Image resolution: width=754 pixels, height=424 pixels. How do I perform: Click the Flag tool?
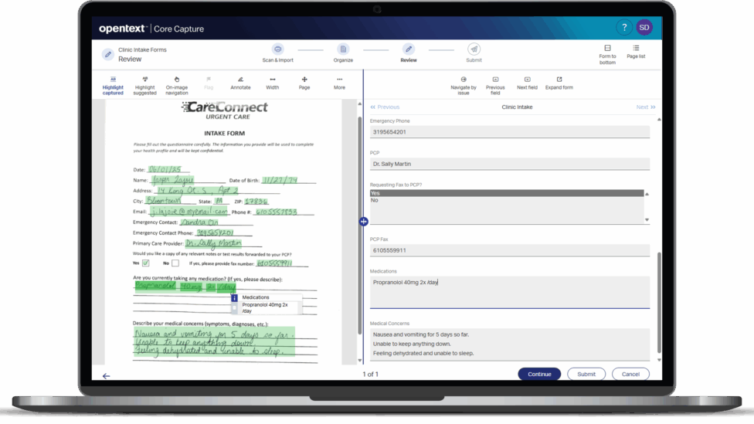pyautogui.click(x=209, y=83)
